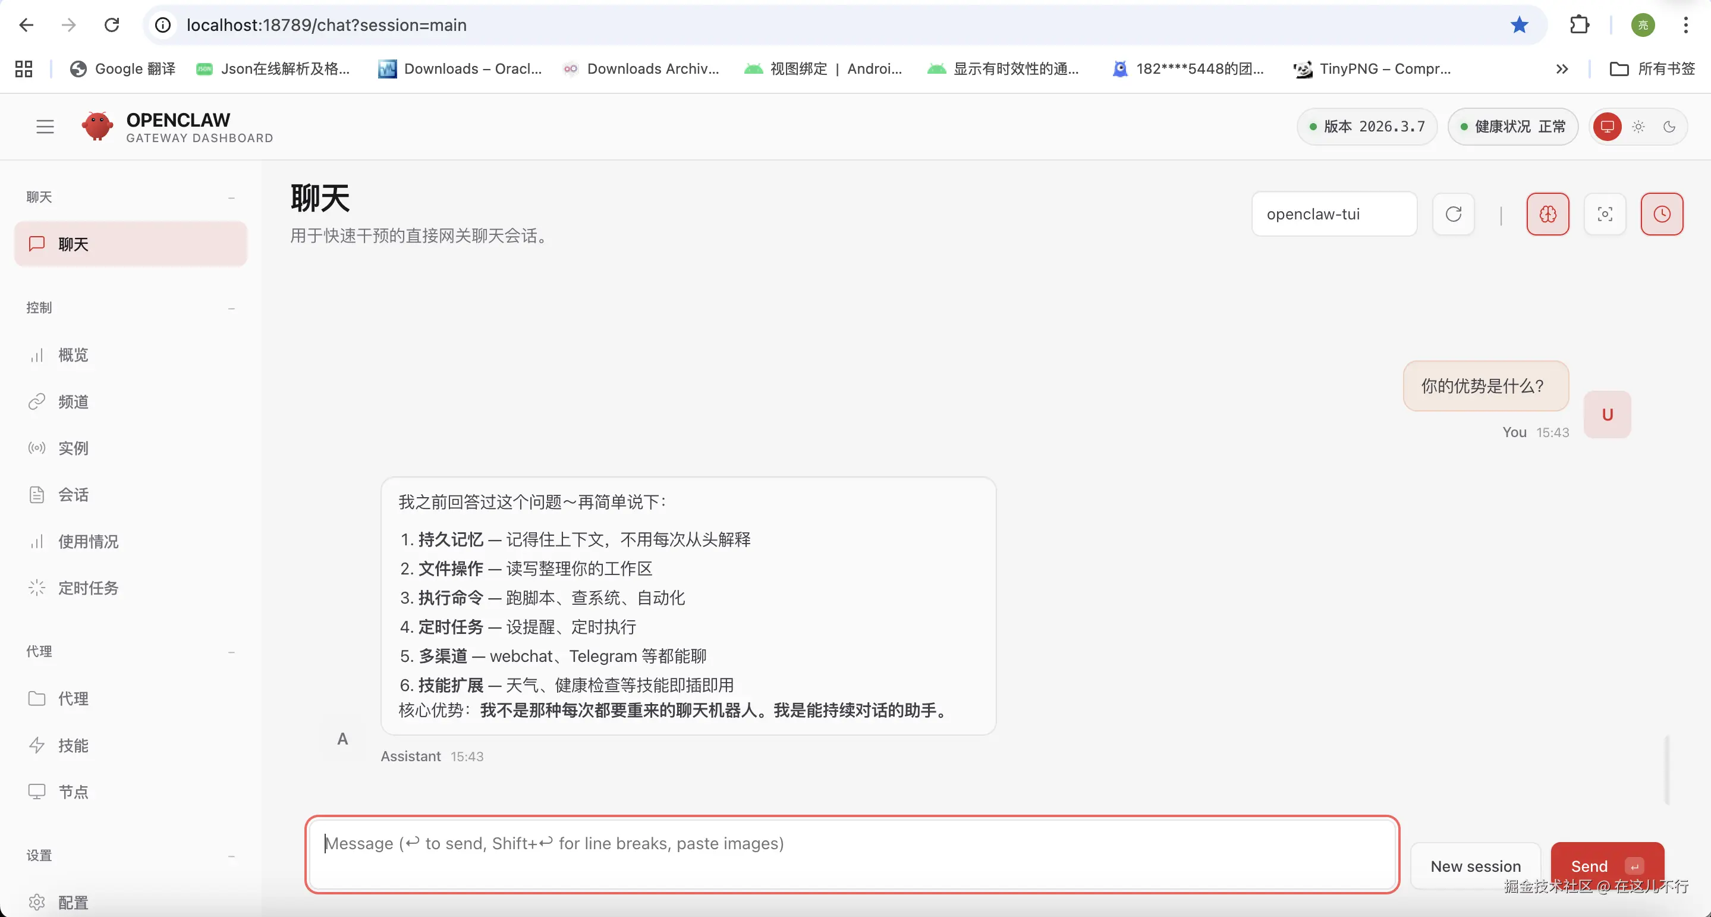Viewport: 1711px width, 917px height.
Task: Open the 定时任务 cron jobs page
Action: [87, 588]
